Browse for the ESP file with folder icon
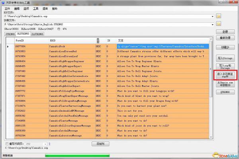The image size is (239, 159). click(x=218, y=16)
